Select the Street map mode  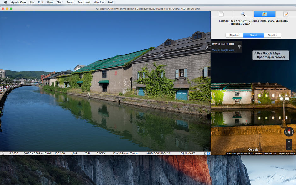point(253,35)
